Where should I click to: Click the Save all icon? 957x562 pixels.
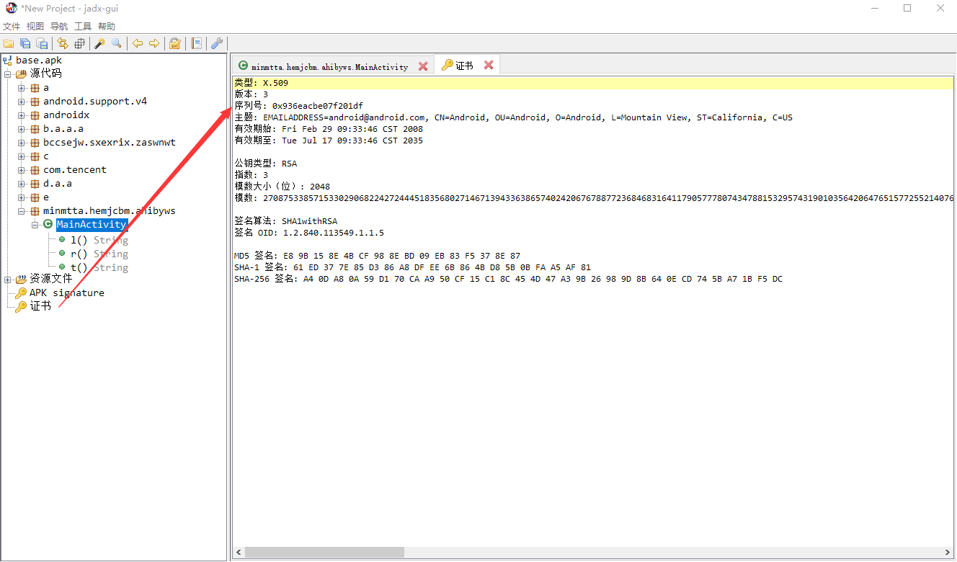[25, 43]
